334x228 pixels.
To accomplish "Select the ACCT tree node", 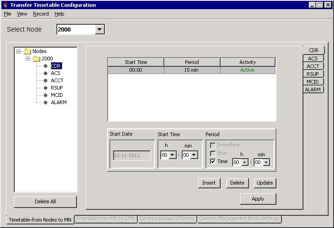I will pos(57,80).
